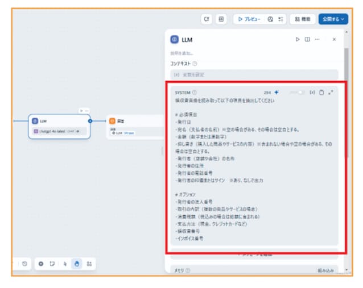Toggle the Jinja switch in SYSTEM prompt header
Image resolution: width=363 pixels, height=288 pixels.
click(x=299, y=92)
